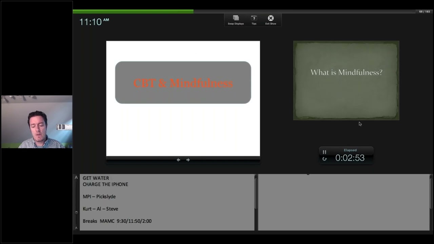Click the 68 / 193 slide counter
The height and width of the screenshot is (244, 434).
click(424, 12)
